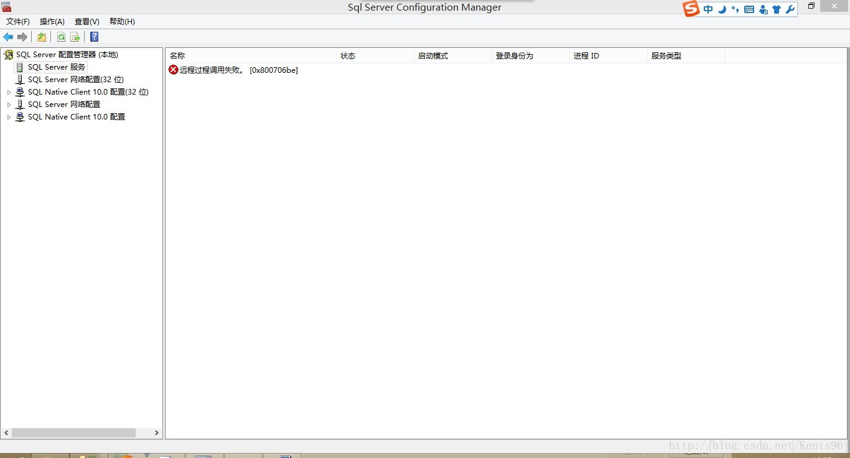The height and width of the screenshot is (458, 850).
Task: Expand SQL Native Client 10.0 配置(32 位) arrow
Action: [9, 92]
